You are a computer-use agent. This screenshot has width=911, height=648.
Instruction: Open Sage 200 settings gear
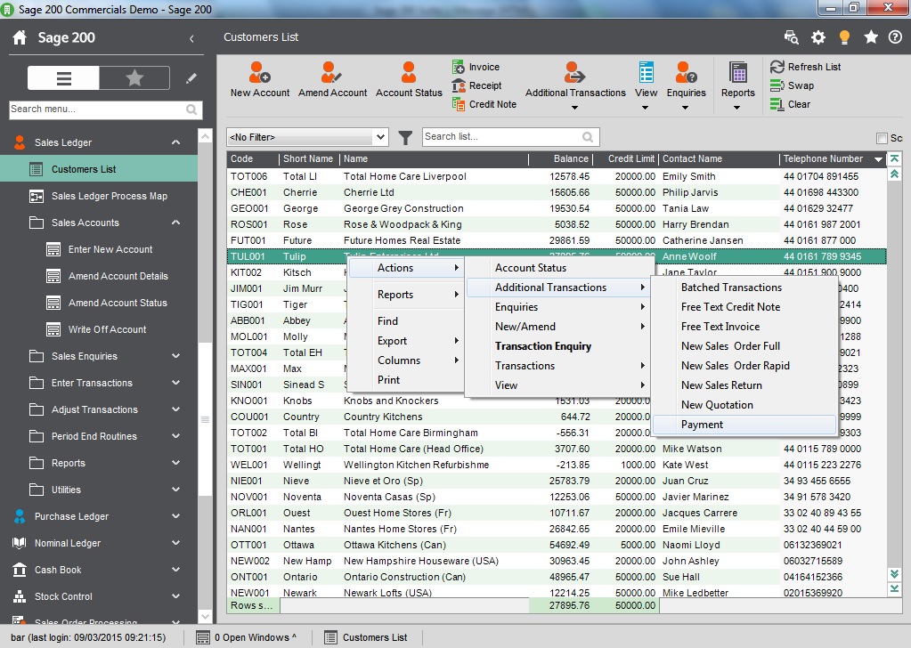coord(818,38)
